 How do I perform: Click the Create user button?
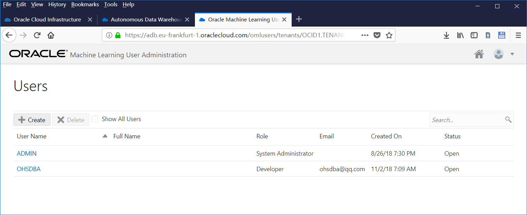(32, 120)
